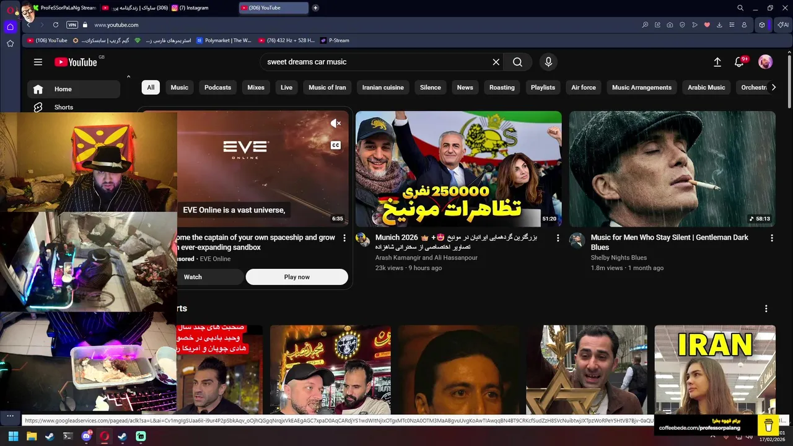Open the YouTube upload arrow icon
This screenshot has width=793, height=446.
pos(717,62)
